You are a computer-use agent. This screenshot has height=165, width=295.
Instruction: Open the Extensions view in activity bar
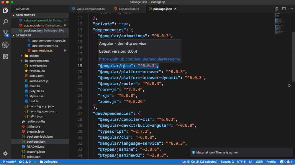click(5, 56)
